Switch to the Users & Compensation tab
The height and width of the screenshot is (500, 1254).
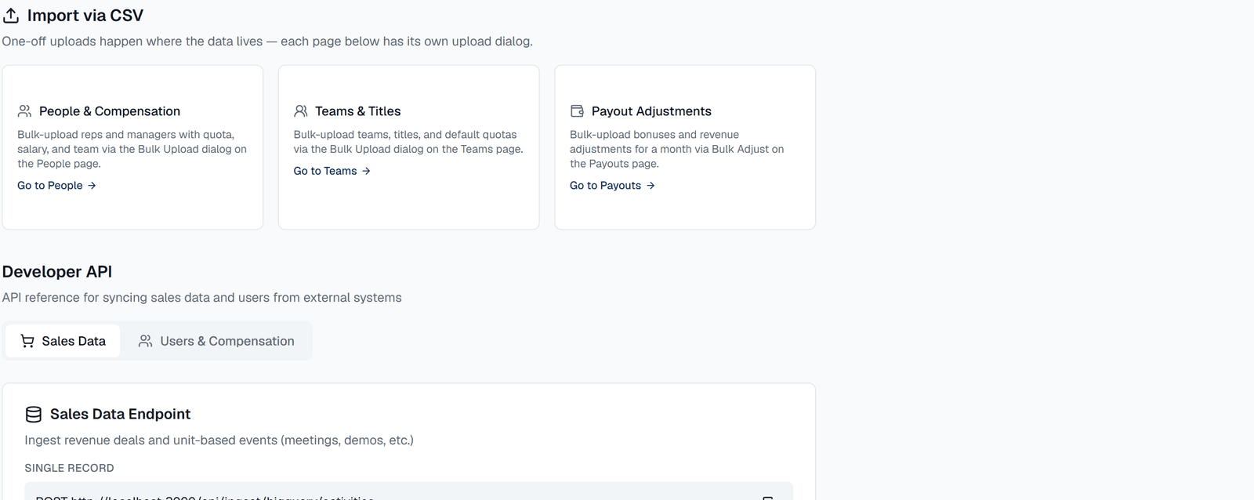pyautogui.click(x=216, y=341)
